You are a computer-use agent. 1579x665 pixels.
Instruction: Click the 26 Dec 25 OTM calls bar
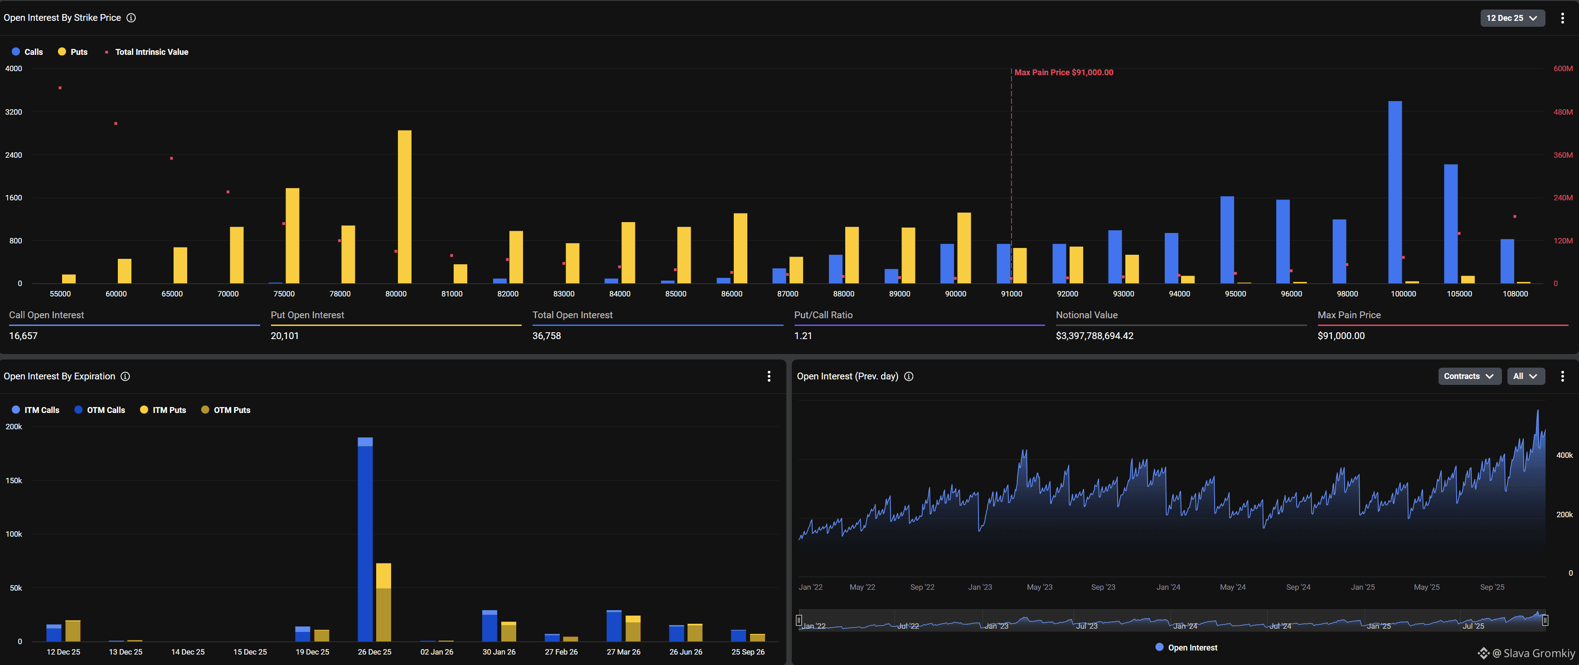pos(365,545)
